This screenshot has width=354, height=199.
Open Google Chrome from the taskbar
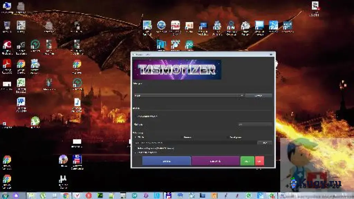66,196
